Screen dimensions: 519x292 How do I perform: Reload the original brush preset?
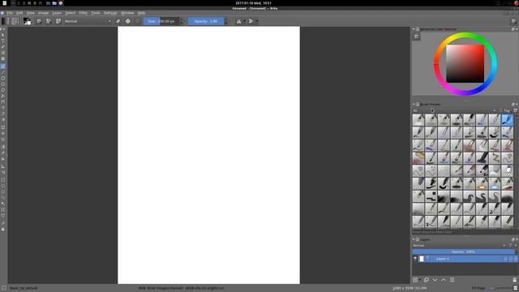[x=137, y=21]
